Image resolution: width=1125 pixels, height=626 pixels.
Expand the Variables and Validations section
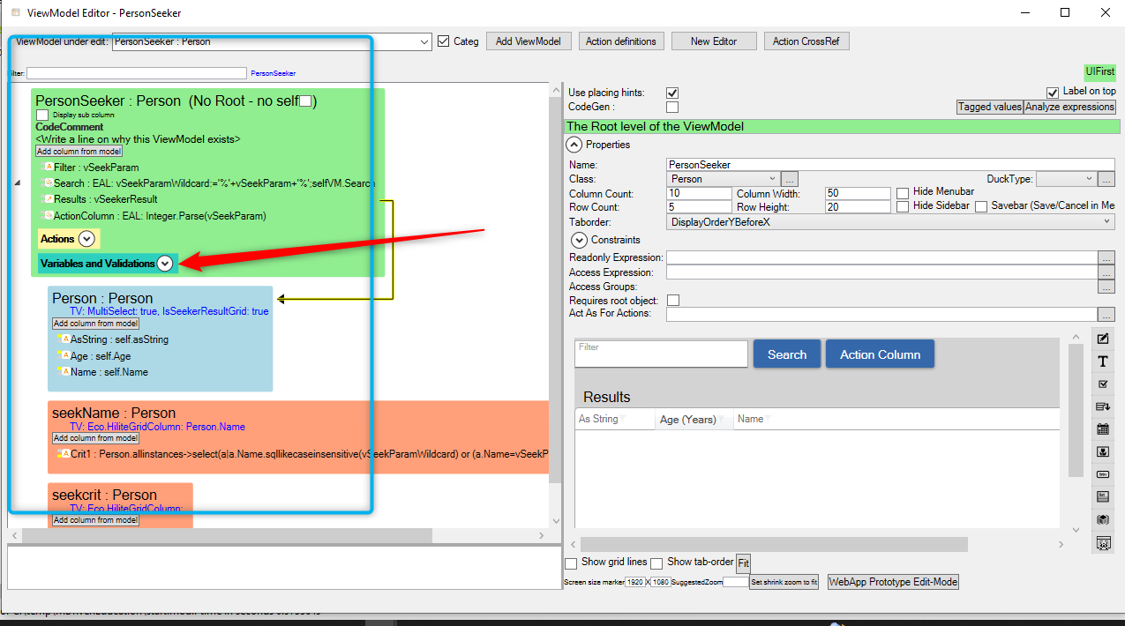[164, 264]
